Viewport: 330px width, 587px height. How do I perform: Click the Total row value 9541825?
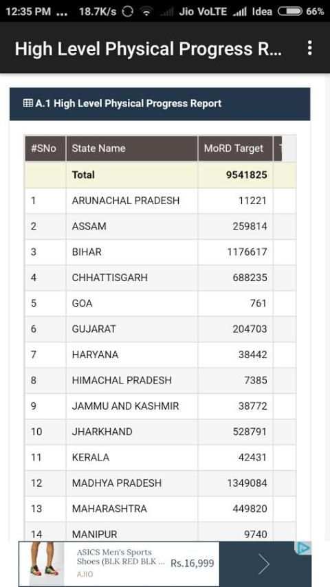coord(247,175)
